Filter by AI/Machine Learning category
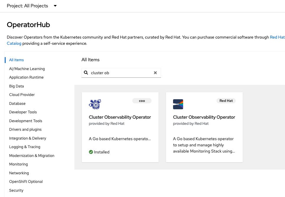 [x=27, y=69]
